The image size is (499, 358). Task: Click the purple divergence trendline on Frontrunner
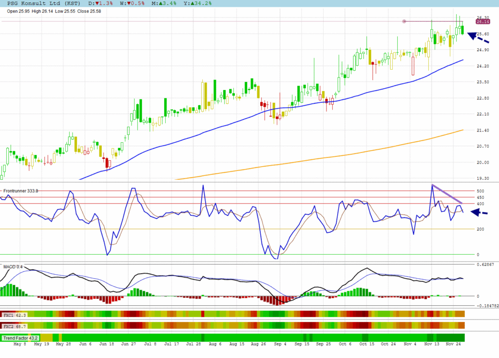pyautogui.click(x=446, y=194)
